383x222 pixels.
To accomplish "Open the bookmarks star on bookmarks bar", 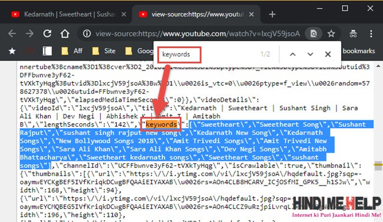I will (x=12, y=51).
